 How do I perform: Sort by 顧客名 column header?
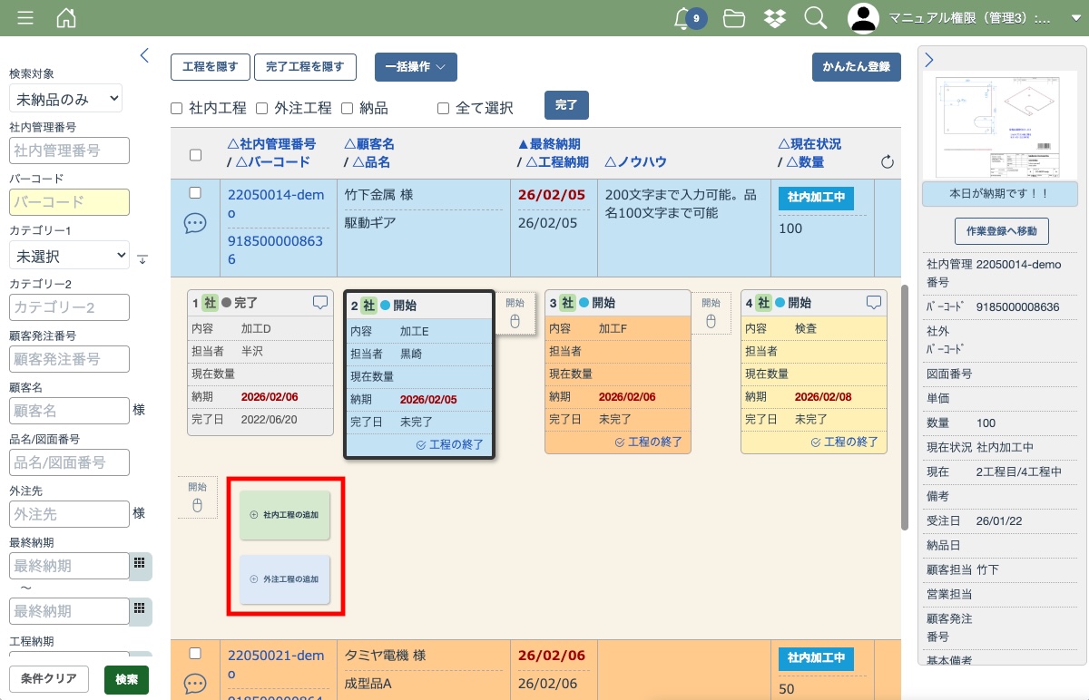369,144
